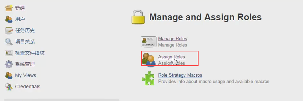Click the yellow padlock header icon
The width and height of the screenshot is (303, 101).
138,17
